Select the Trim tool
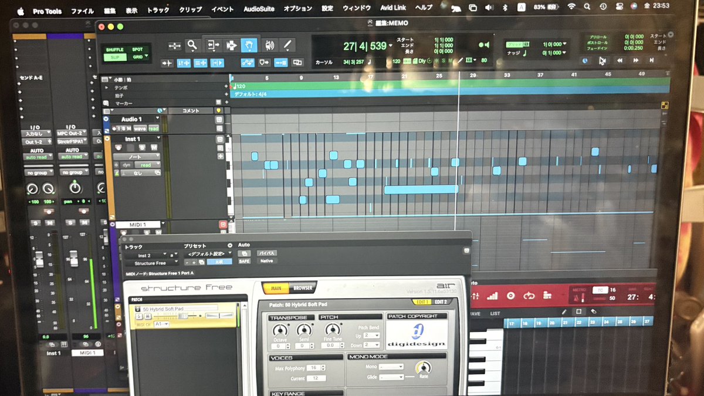Screen dimensions: 704x396 point(212,45)
